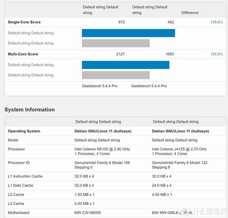The height and width of the screenshot is (218, 228).
Task: Click the Multi-Core Score label
Action: [23, 54]
